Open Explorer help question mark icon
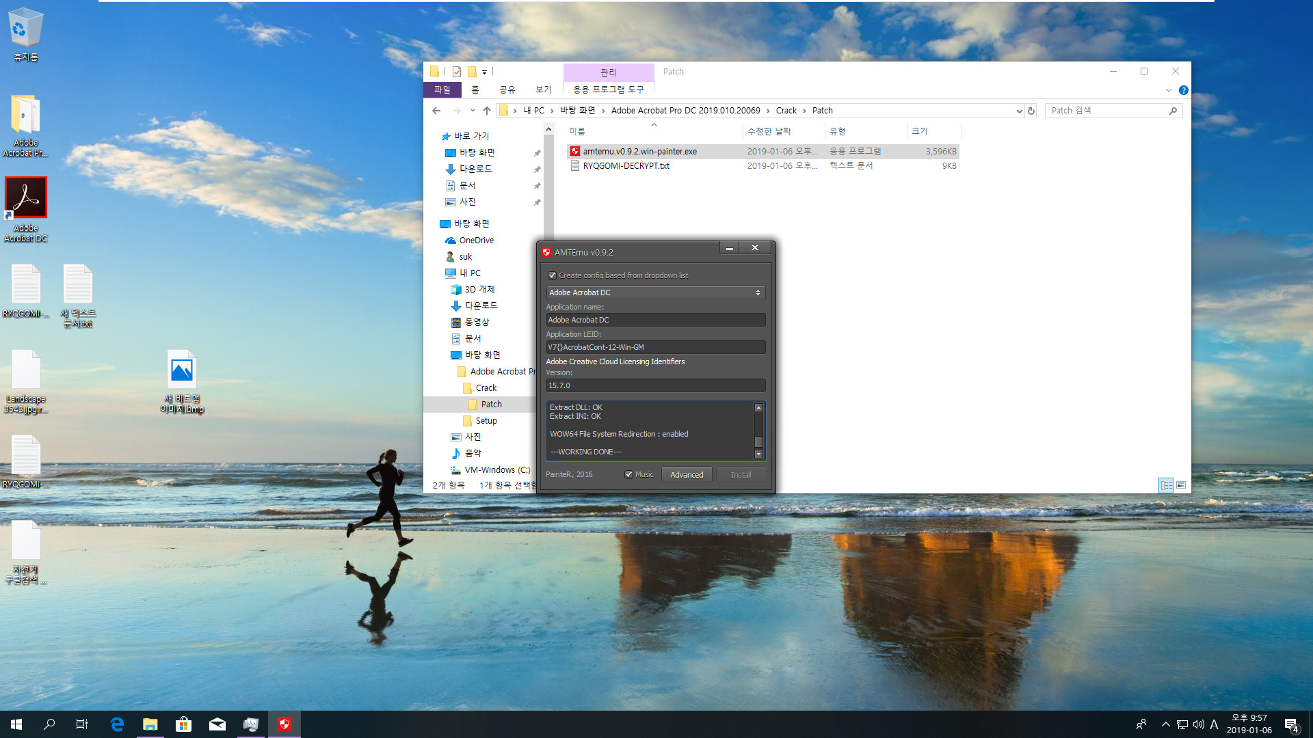This screenshot has width=1313, height=738. coord(1184,90)
